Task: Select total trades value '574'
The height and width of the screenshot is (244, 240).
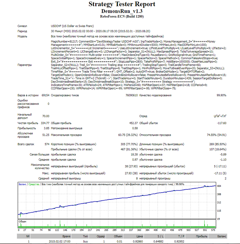Action: point(47,144)
